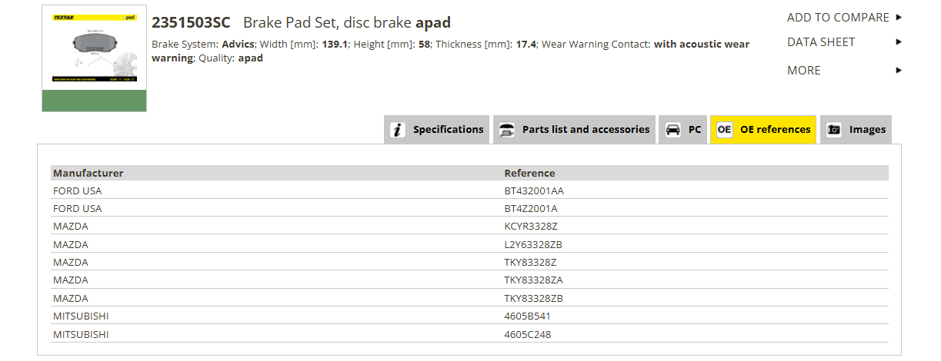
Task: Click the parts list brake icon
Action: 507,130
